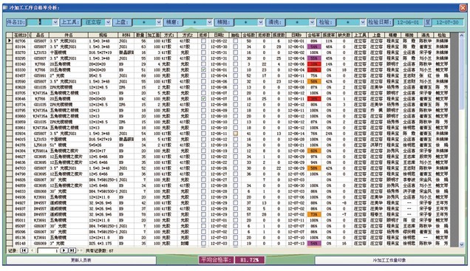Viewport: 470px width, 271px height.
Task: Click the 品名 column header
Action: (40, 35)
